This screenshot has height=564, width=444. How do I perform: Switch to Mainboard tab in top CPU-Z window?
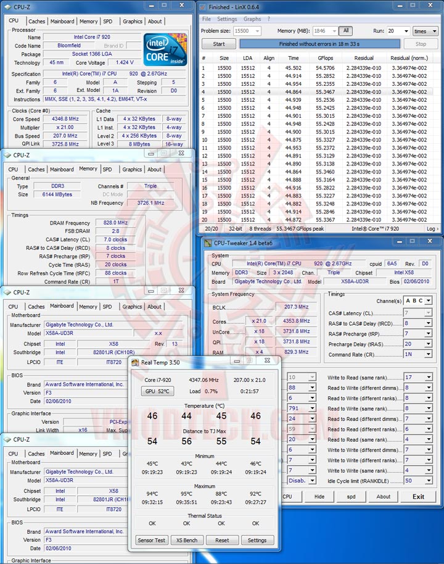click(x=62, y=21)
